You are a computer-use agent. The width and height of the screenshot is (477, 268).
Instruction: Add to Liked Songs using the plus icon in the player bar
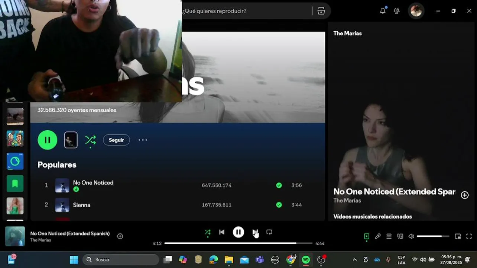click(120, 236)
